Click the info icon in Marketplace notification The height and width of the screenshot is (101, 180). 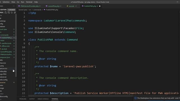[x=136, y=98]
